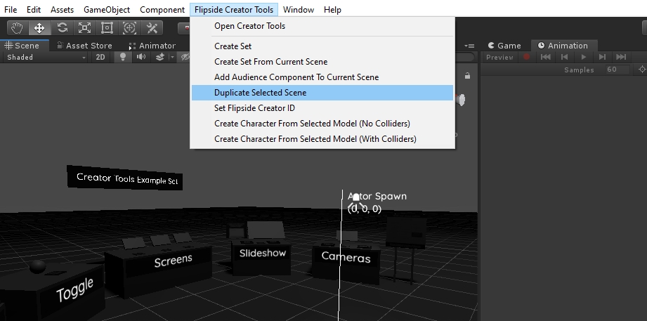Toggle scene effects layers icon
647x321 pixels.
(x=160, y=57)
